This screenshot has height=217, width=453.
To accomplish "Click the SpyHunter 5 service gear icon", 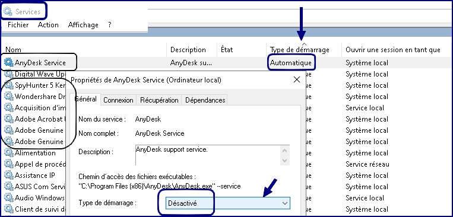I will click(9, 85).
